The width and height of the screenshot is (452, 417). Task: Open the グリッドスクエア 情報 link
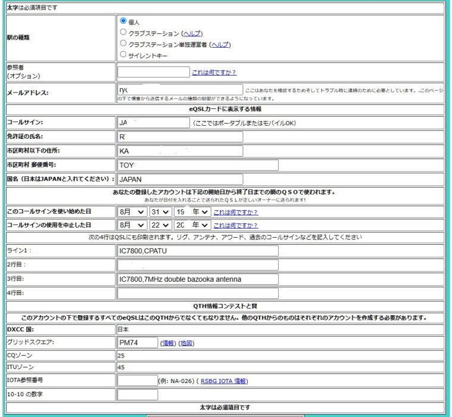coord(168,343)
